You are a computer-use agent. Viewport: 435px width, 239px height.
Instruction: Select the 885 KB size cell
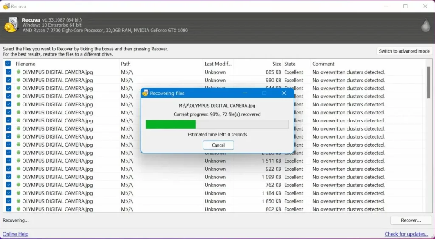(x=273, y=72)
